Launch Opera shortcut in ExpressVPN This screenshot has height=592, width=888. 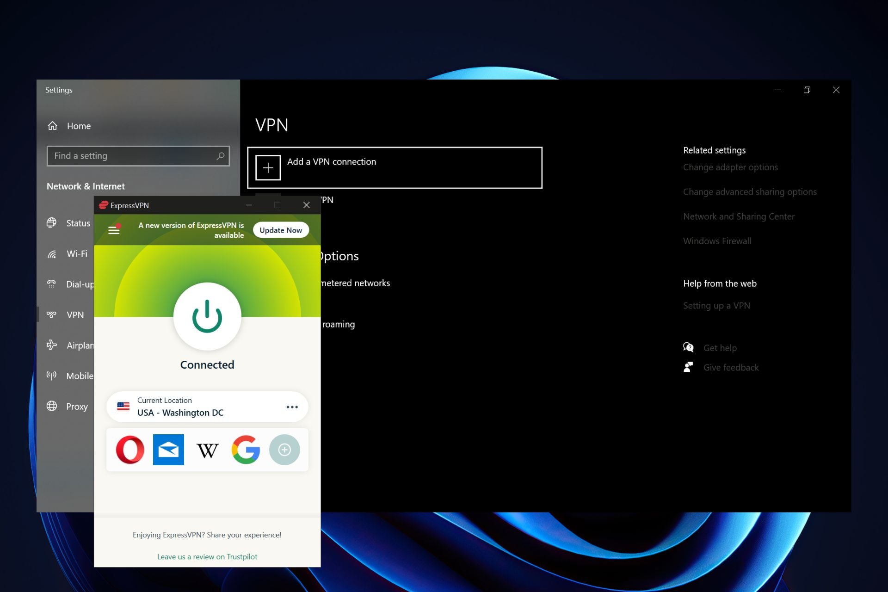coord(130,450)
